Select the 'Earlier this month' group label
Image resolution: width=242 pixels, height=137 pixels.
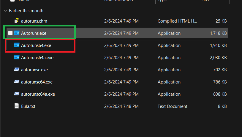[26, 11]
